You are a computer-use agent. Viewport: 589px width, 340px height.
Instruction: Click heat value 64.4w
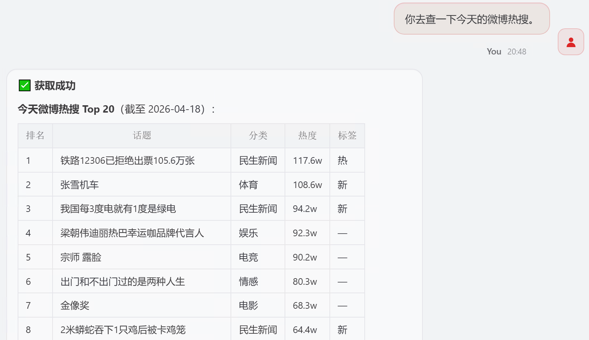pyautogui.click(x=305, y=330)
